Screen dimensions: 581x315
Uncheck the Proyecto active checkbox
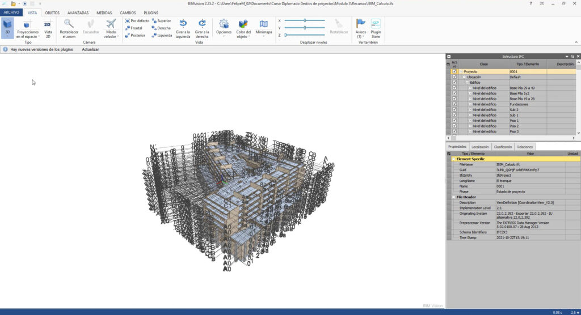454,72
